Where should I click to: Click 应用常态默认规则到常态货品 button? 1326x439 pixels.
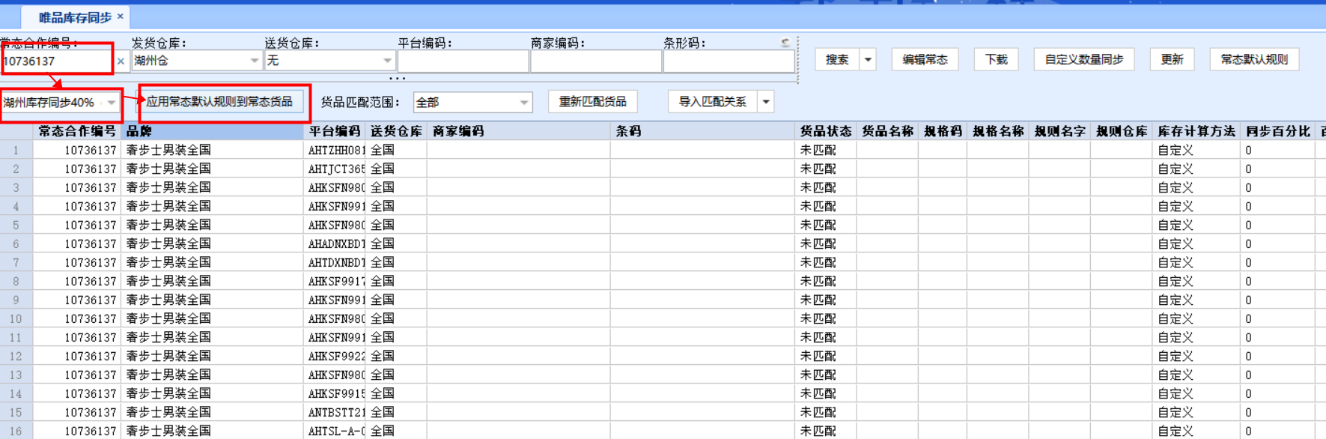pos(219,102)
